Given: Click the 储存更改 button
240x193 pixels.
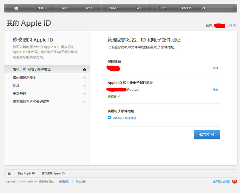Looking at the screenshot, I should [207, 134].
